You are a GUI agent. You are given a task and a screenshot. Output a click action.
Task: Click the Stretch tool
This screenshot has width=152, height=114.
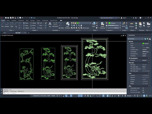tap(26, 28)
